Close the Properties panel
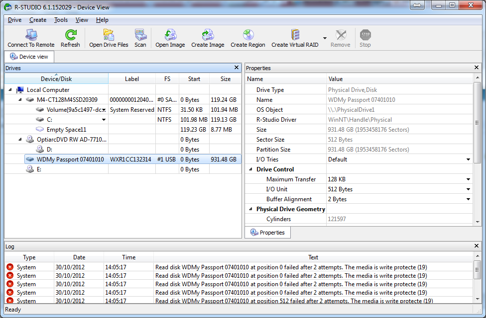Viewport: 486px width, 318px height. pos(477,68)
